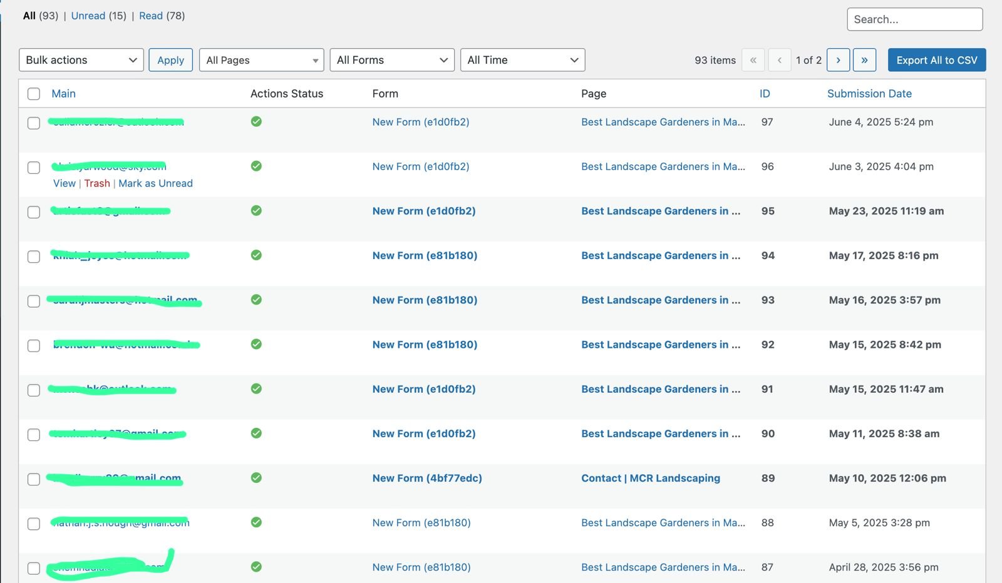Click the Apply button

[x=170, y=60]
